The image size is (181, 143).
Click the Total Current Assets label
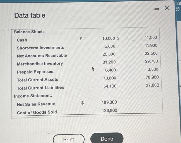click(37, 80)
